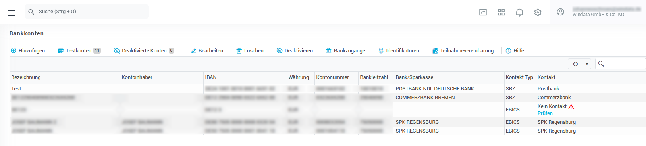Open Bankzugänge
Viewport: 646px width, 146px height.
pyautogui.click(x=345, y=51)
